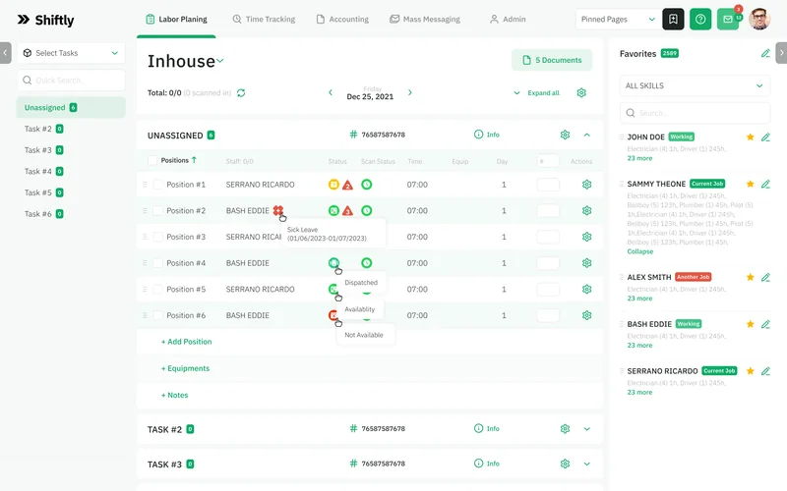Switch to the Labor Planing tab

point(176,19)
